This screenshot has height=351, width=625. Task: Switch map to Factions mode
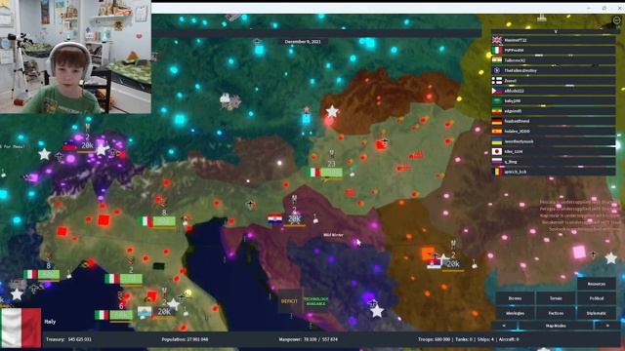[556, 313]
